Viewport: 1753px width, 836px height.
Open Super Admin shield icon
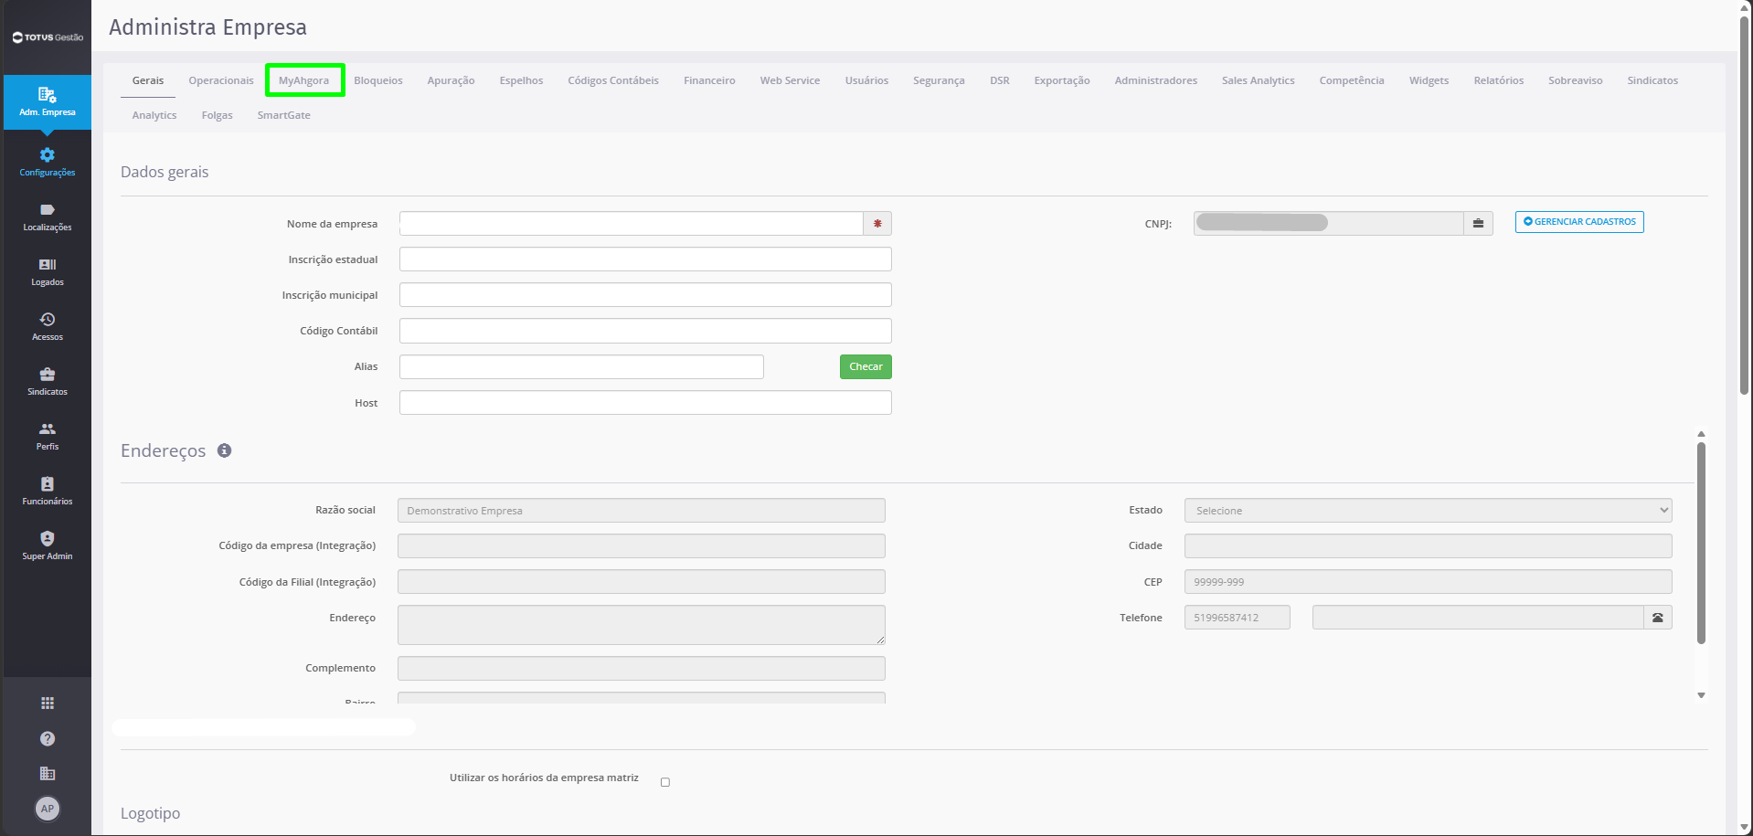pos(48,539)
